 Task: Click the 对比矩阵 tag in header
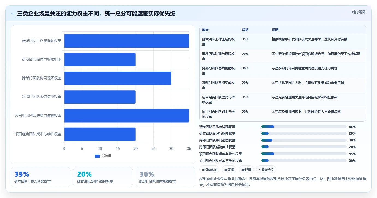[358, 12]
